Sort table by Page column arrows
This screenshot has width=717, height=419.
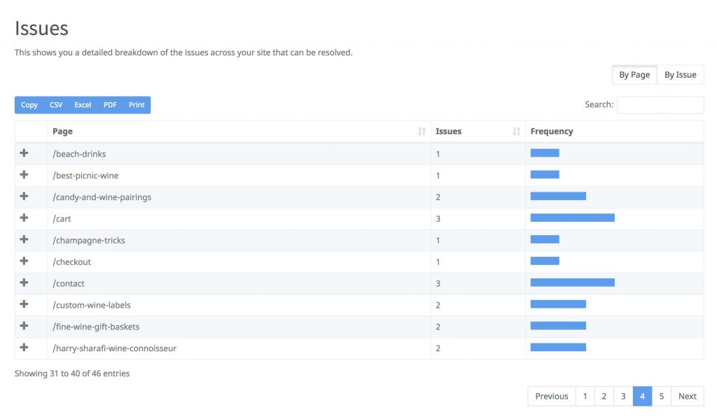422,132
